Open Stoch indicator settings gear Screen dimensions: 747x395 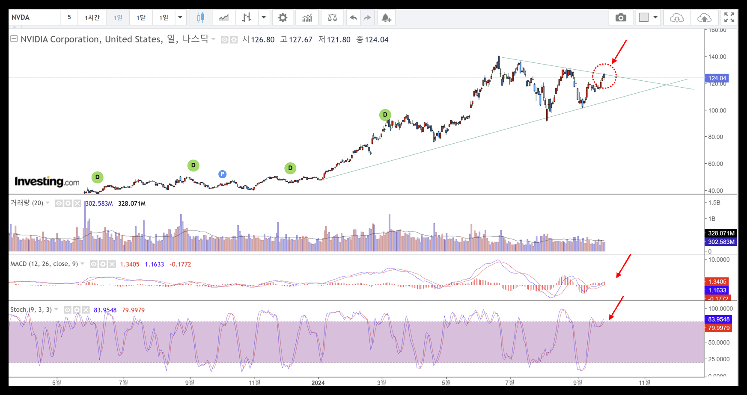77,310
